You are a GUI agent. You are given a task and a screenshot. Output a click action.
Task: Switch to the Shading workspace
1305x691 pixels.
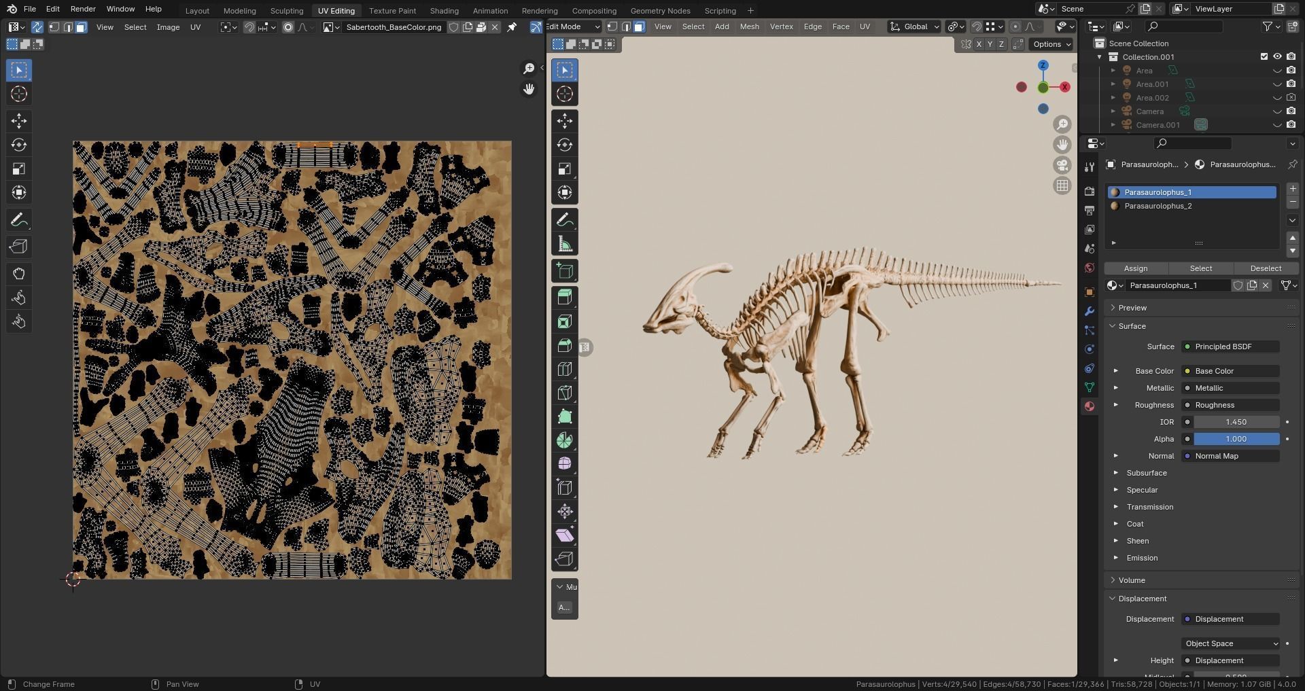point(444,10)
